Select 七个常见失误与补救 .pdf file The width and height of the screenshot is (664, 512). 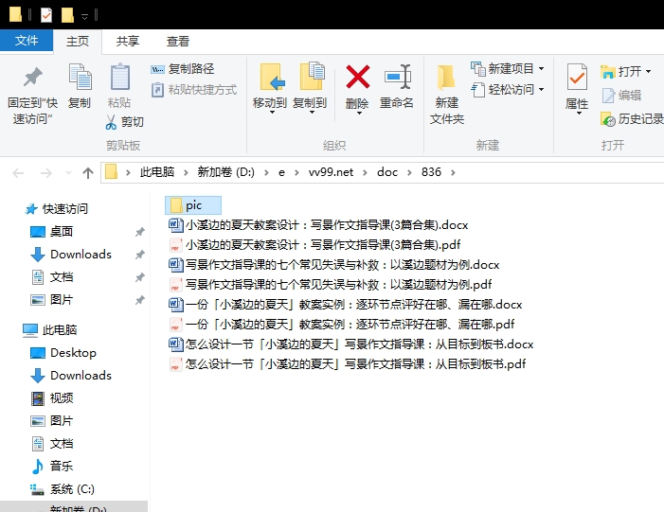tap(331, 284)
